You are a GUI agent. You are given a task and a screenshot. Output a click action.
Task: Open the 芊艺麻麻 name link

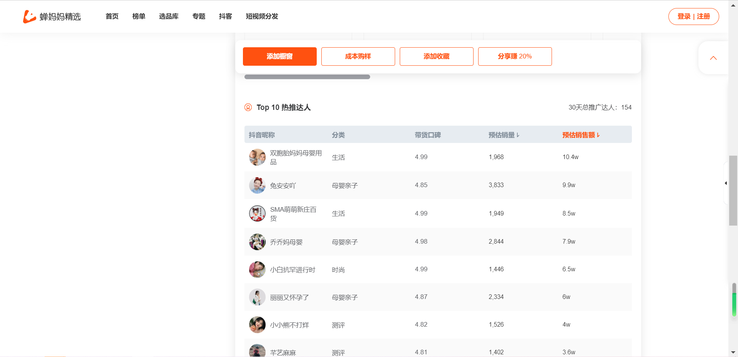283,353
